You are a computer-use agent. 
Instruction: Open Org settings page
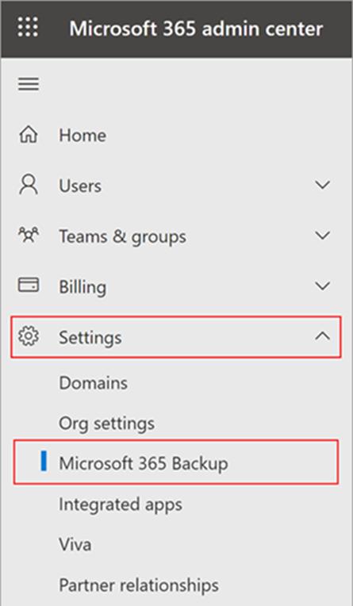(x=107, y=424)
